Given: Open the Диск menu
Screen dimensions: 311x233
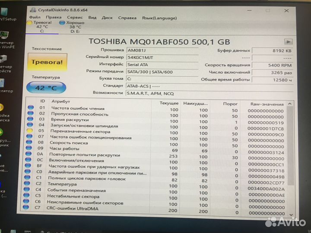Looking at the screenshot, I should [107, 18].
